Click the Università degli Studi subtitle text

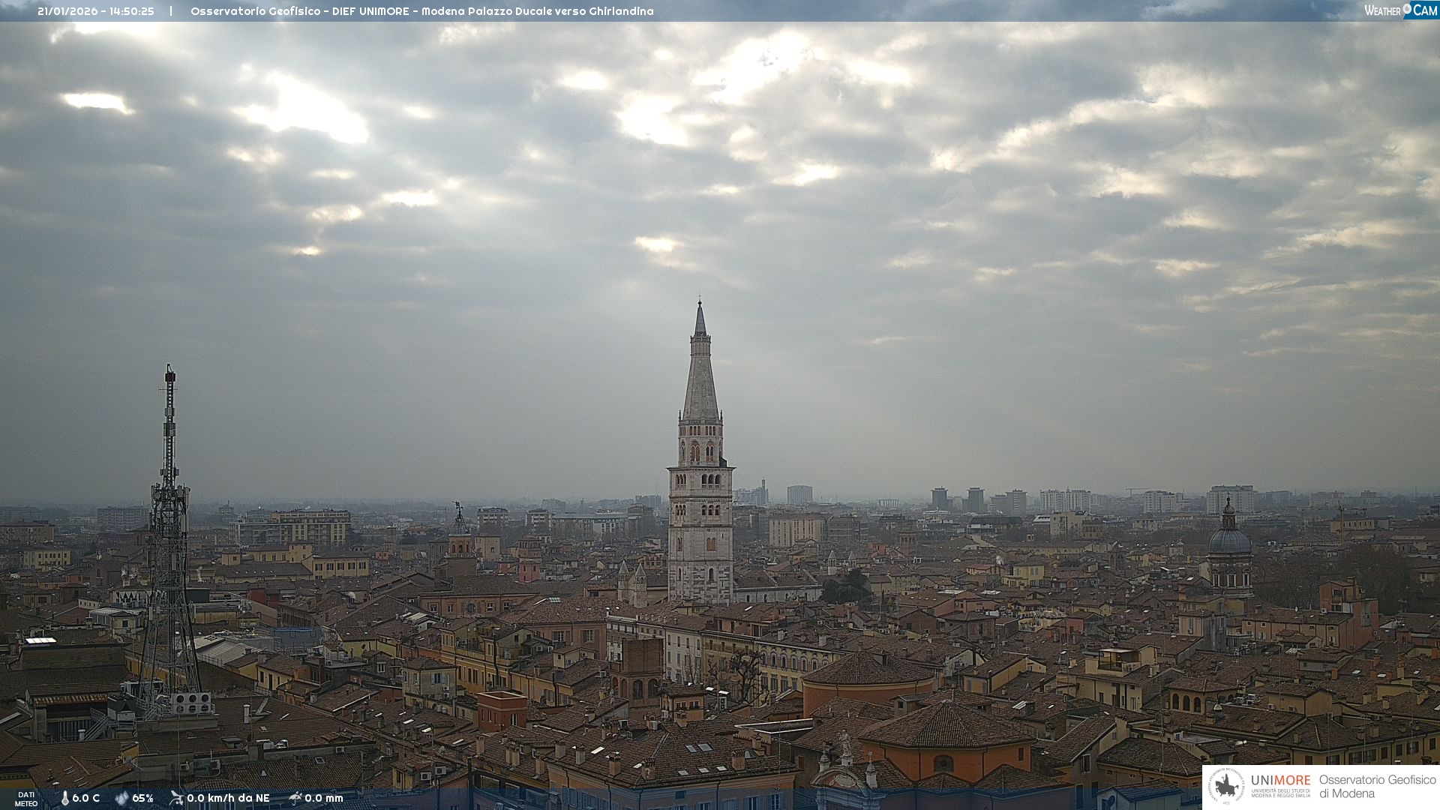(x=1280, y=793)
